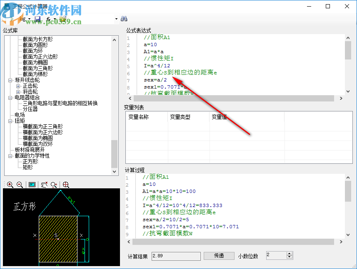Select 截面为正六边形 tree item
Viewport: 357px width, 269px height.
click(x=40, y=57)
